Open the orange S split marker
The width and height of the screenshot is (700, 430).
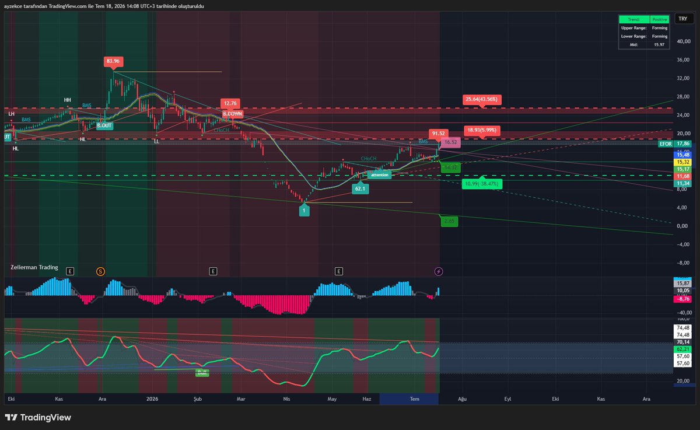pos(100,271)
